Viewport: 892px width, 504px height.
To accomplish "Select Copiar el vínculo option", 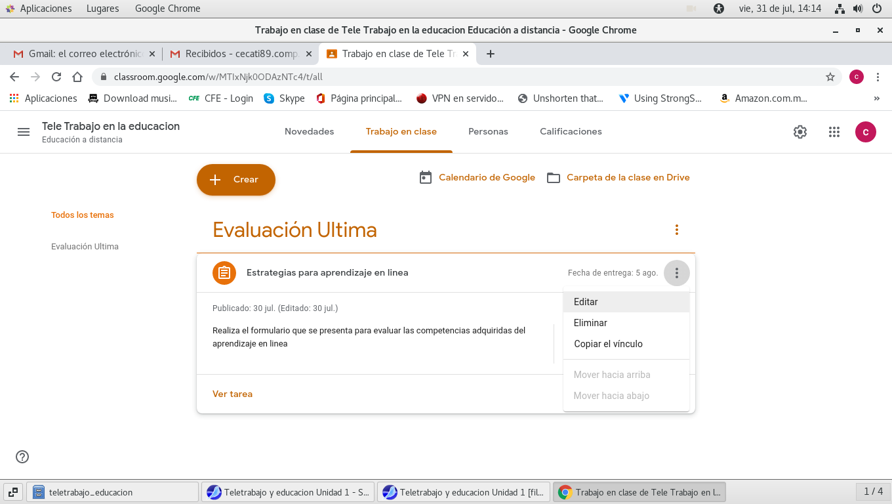I will click(x=608, y=344).
